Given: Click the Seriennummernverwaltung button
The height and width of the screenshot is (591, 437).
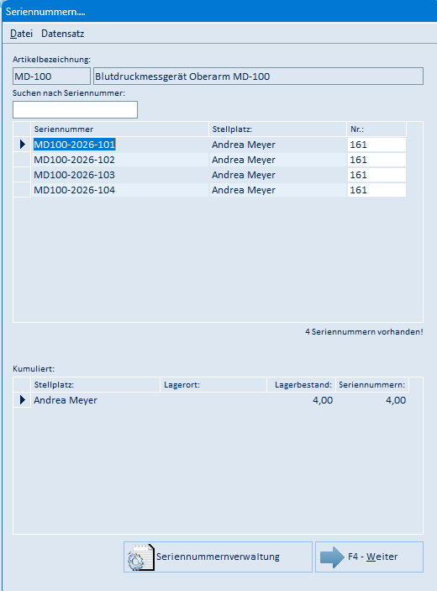Looking at the screenshot, I should (x=218, y=557).
